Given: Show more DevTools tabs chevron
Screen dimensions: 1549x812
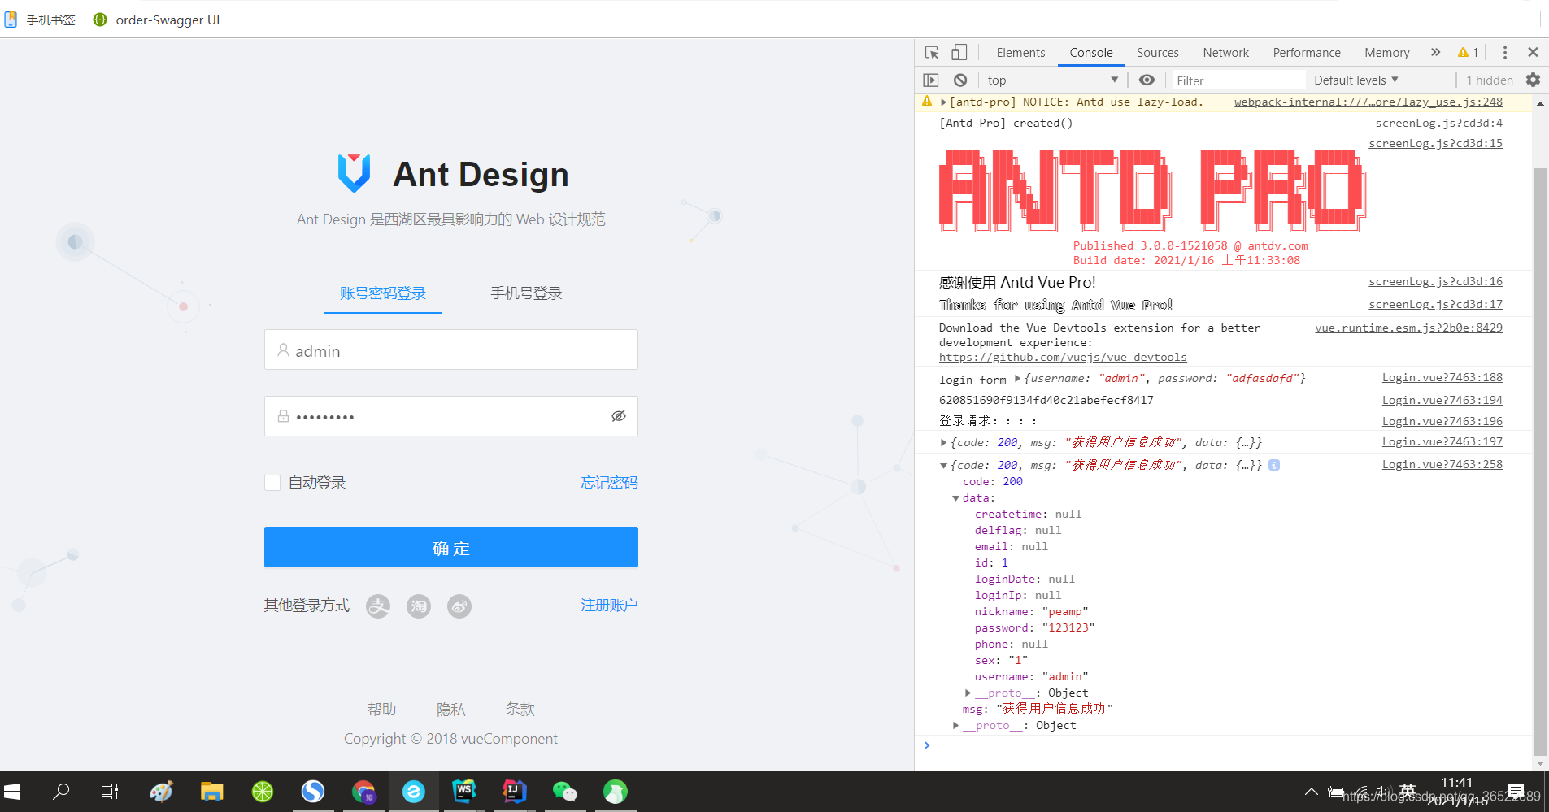Looking at the screenshot, I should pos(1436,53).
